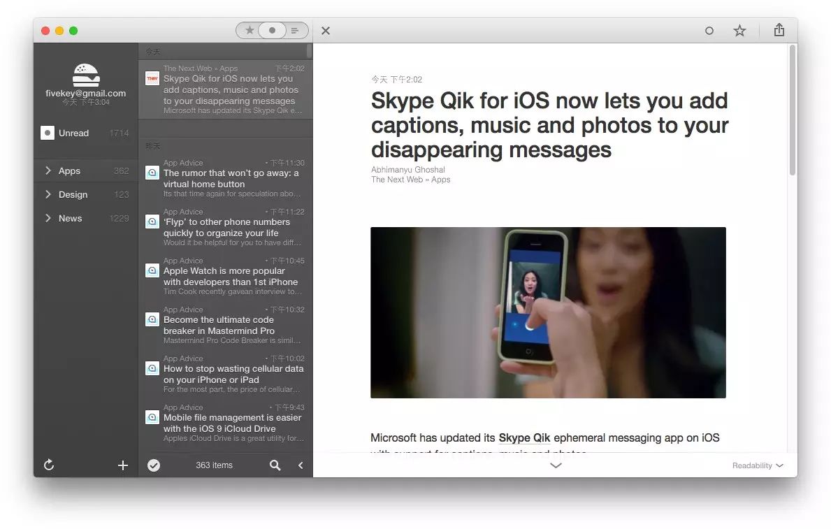Viewport: 831px width, 529px height.
Task: Collapse article list with left chevron
Action: (301, 465)
